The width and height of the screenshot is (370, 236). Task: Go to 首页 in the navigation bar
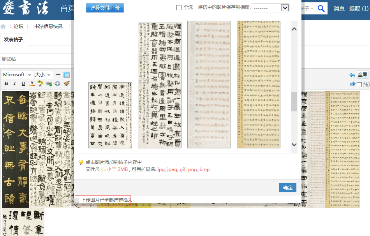click(67, 8)
